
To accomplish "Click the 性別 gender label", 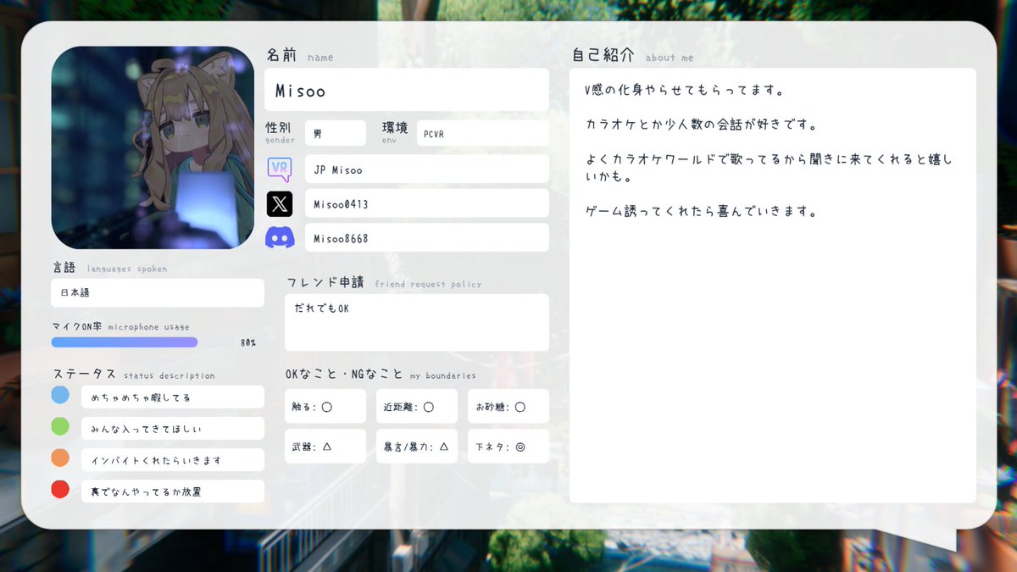I will coord(281,131).
